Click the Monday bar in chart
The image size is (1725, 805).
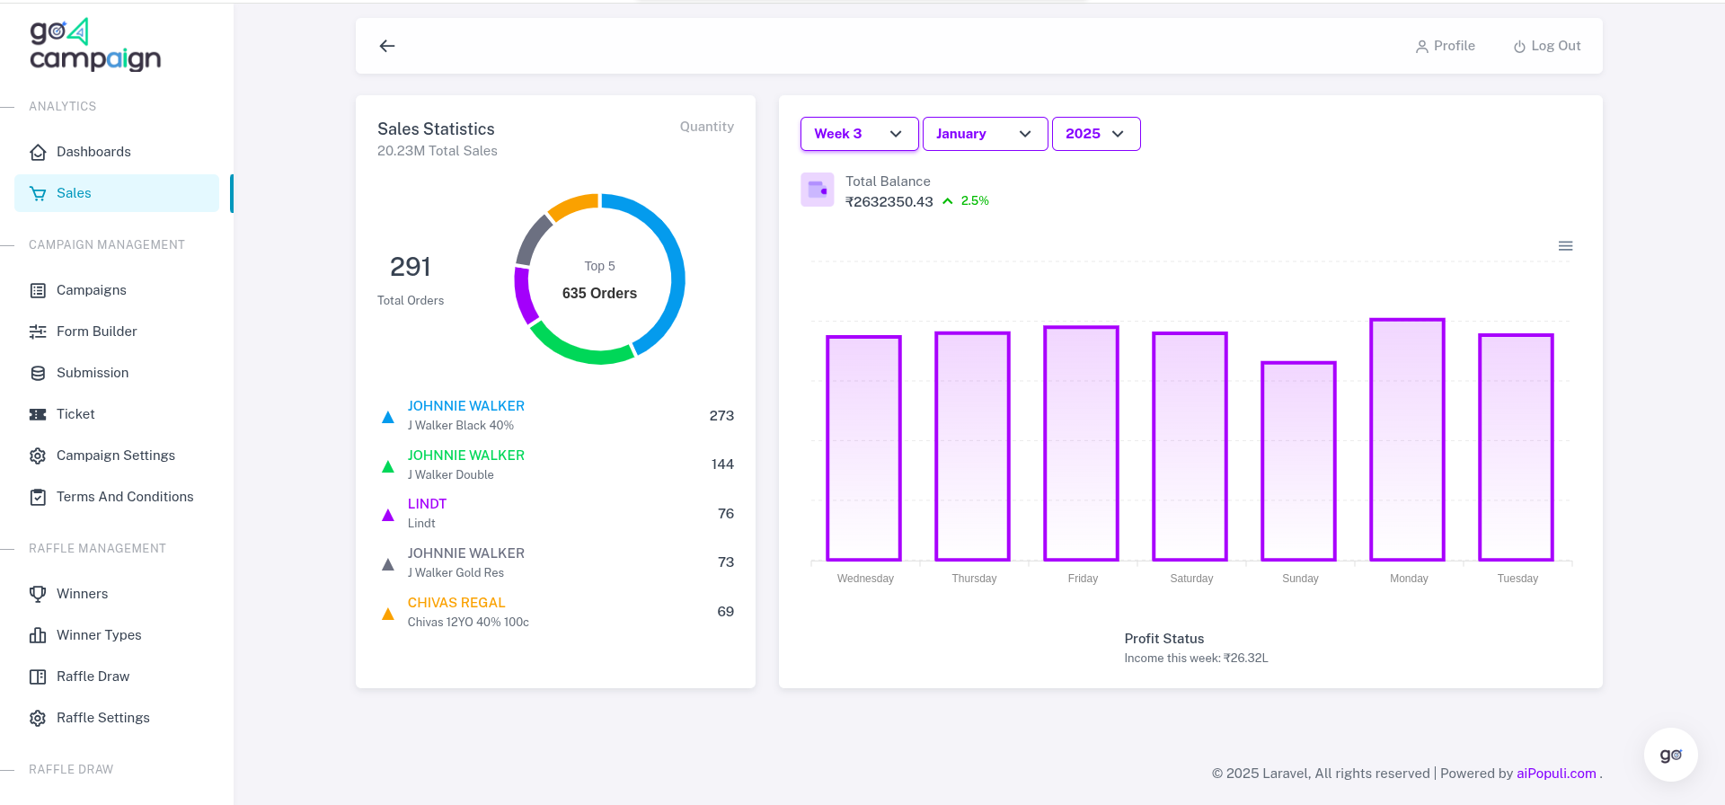point(1407,439)
